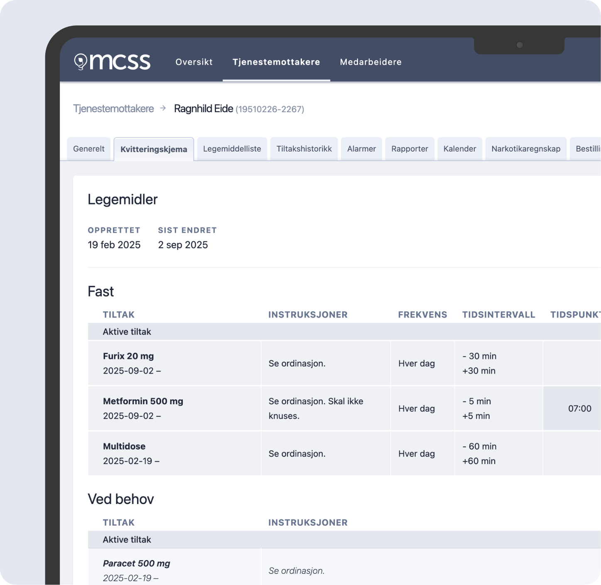View the Kalender tab
The width and height of the screenshot is (601, 585).
tap(459, 149)
